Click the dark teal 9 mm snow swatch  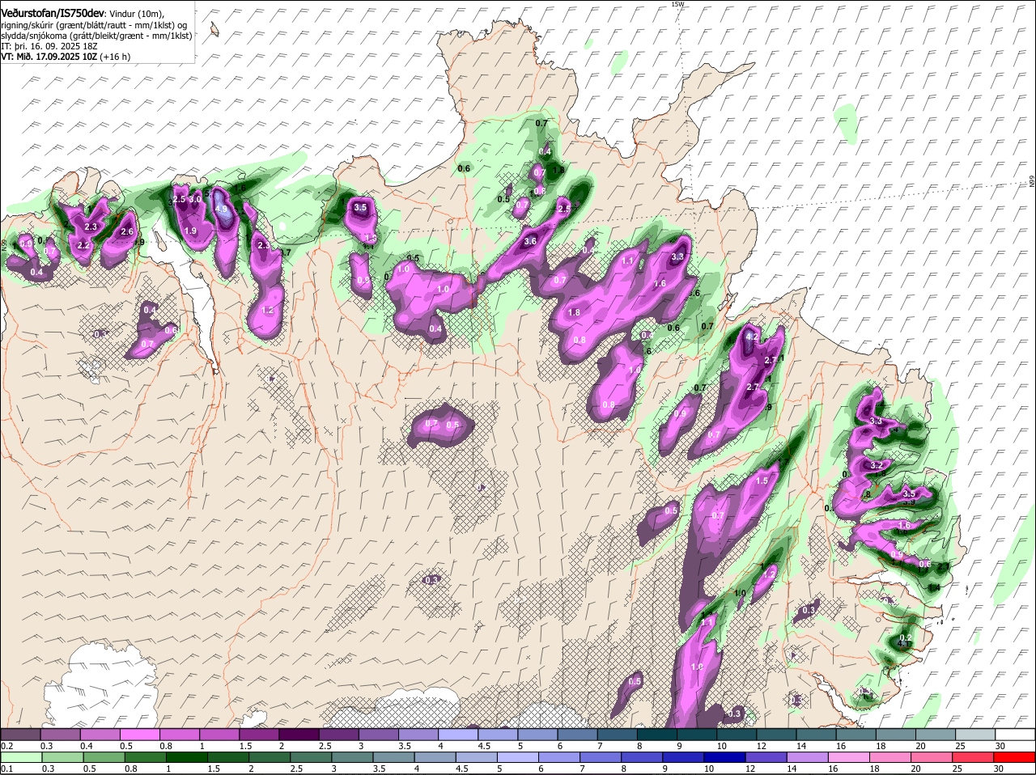(x=696, y=734)
